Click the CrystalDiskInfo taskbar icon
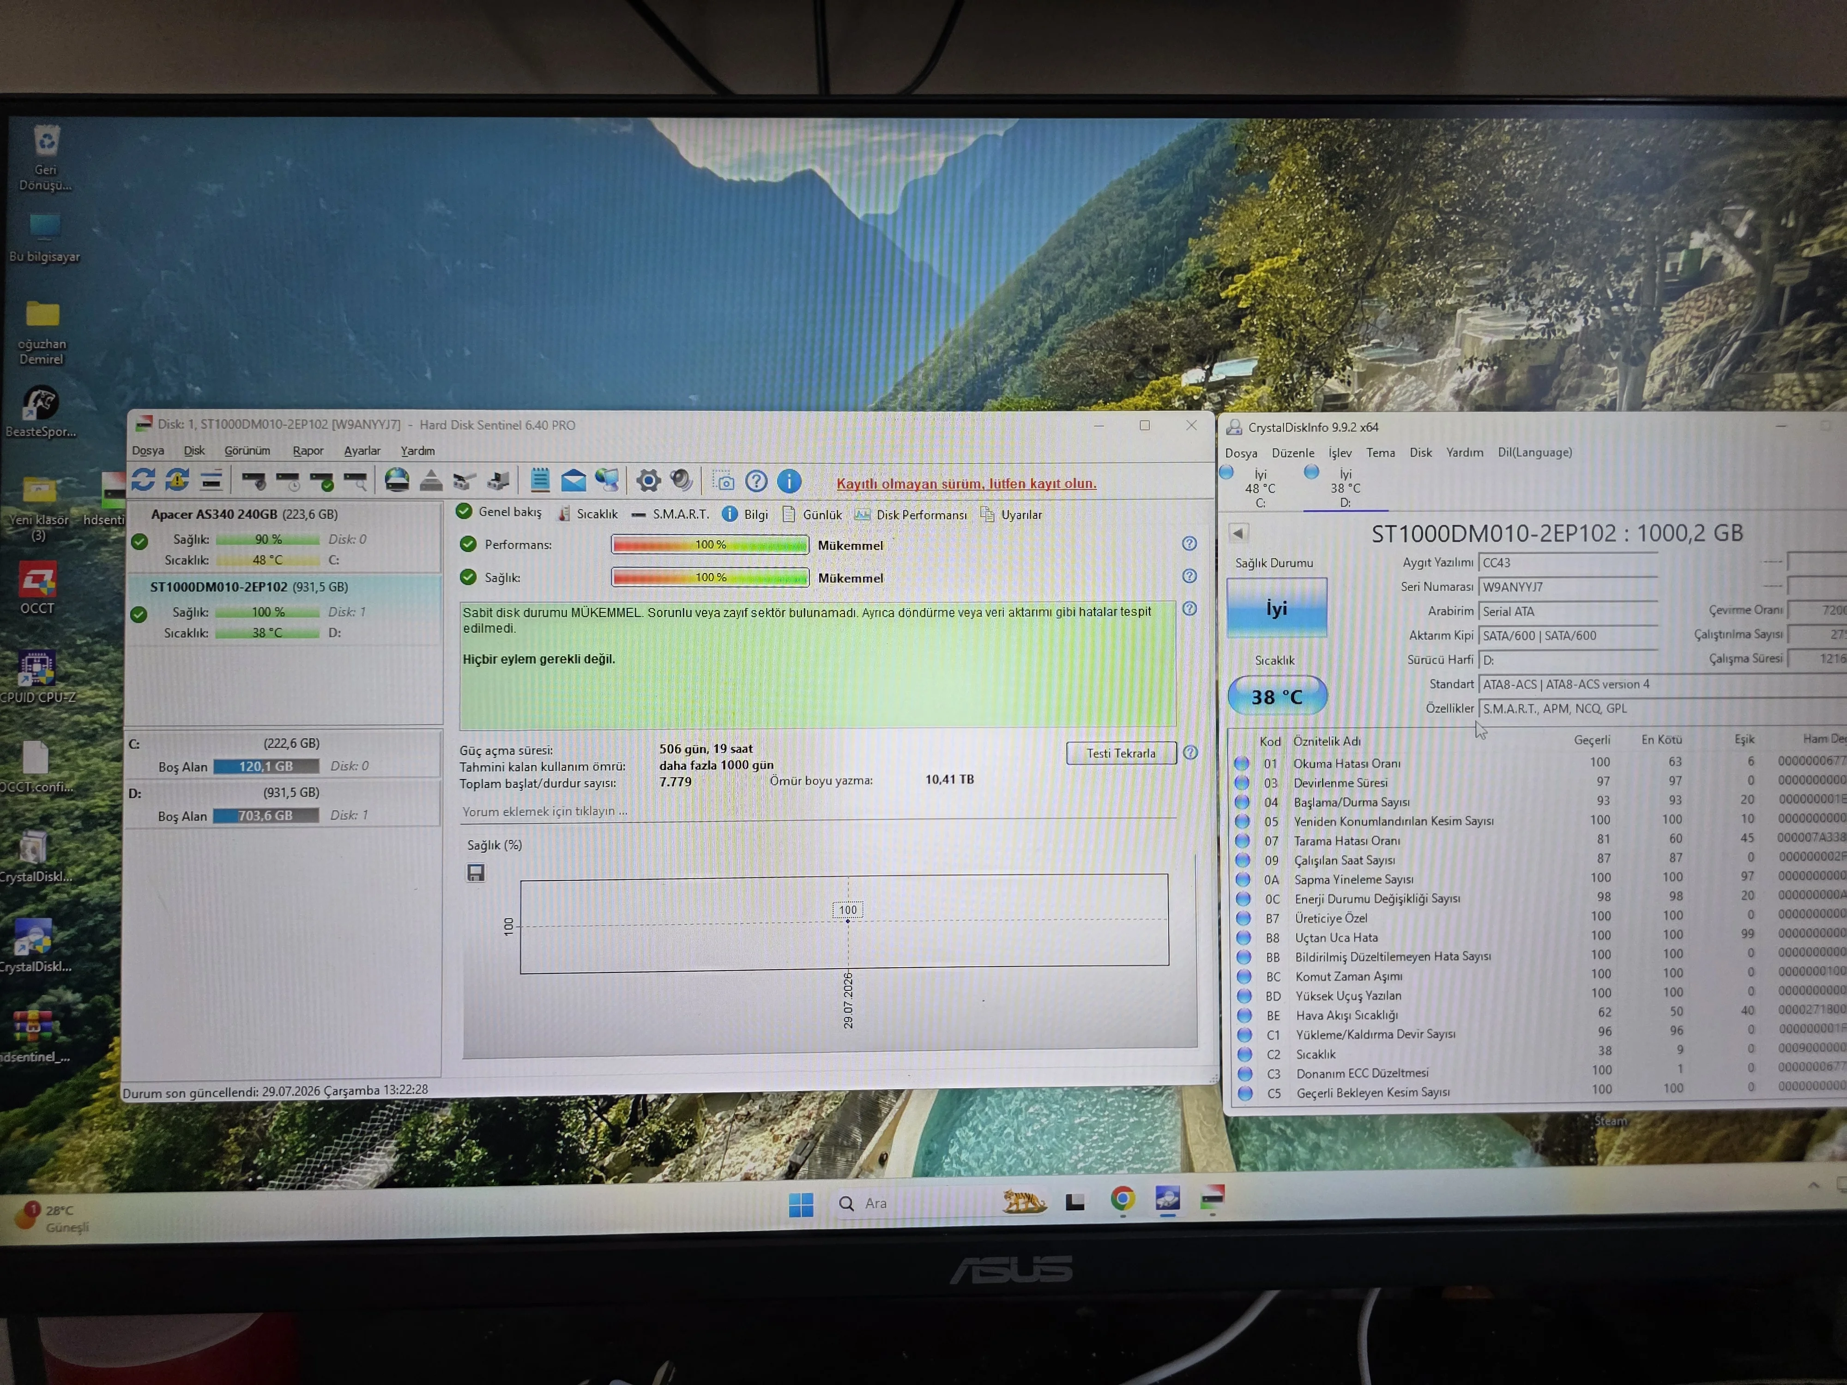Viewport: 1847px width, 1385px height. (1167, 1199)
